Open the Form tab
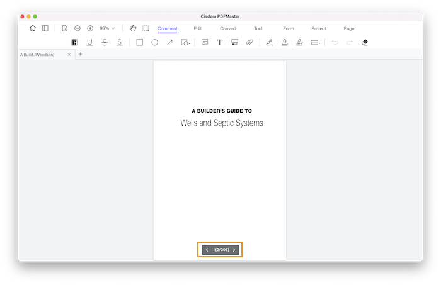 coord(289,29)
